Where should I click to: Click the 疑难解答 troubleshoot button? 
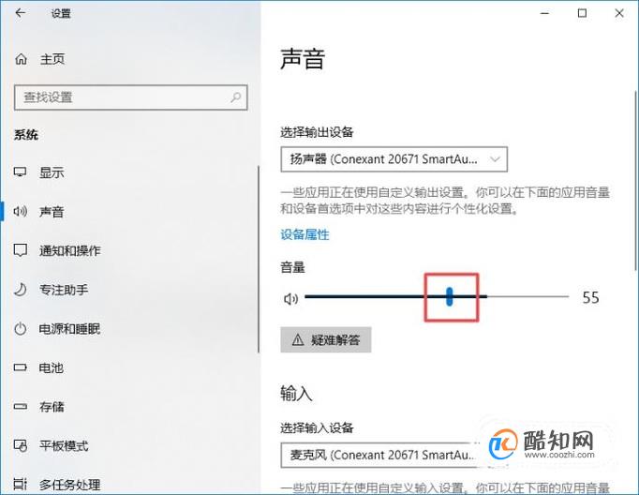point(326,339)
